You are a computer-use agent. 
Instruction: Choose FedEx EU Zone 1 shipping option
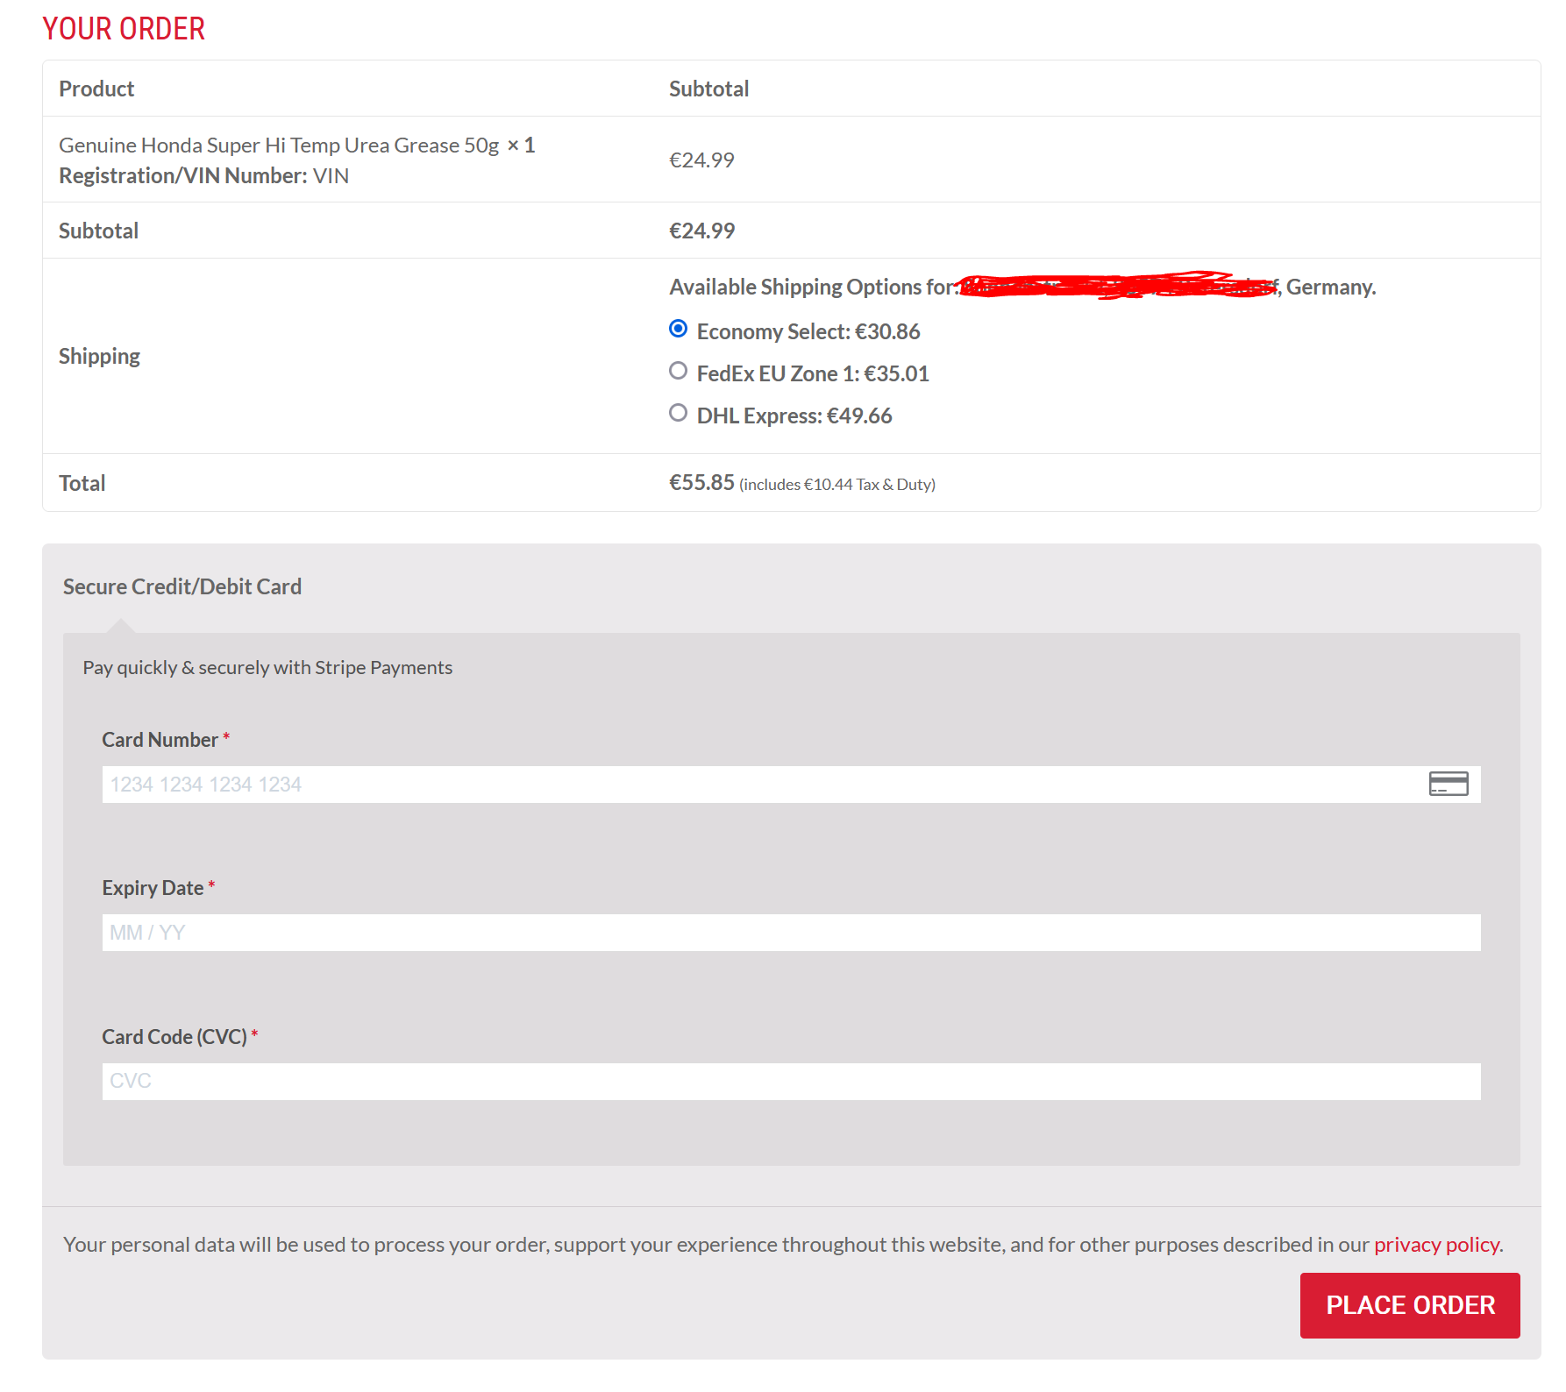pyautogui.click(x=678, y=371)
